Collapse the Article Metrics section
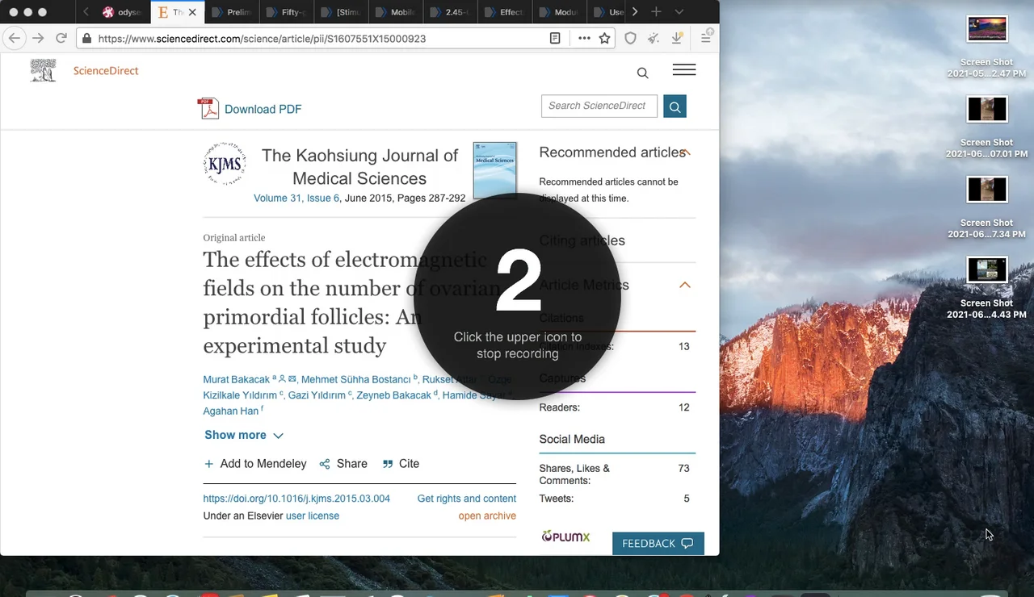The width and height of the screenshot is (1034, 597). pyautogui.click(x=684, y=285)
